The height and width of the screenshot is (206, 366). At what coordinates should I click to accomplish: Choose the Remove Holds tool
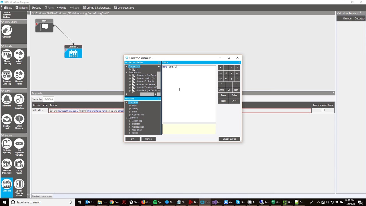pyautogui.click(x=19, y=77)
